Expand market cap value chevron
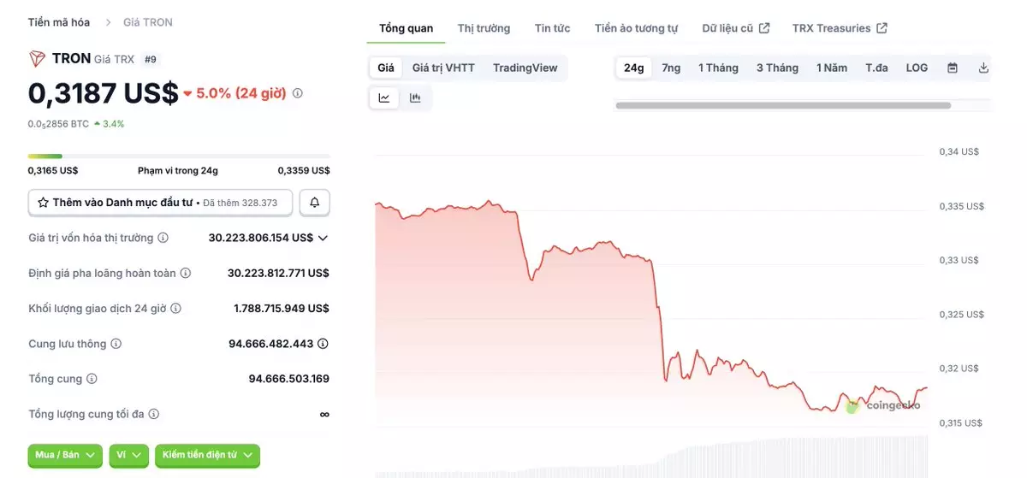Image resolution: width=1027 pixels, height=478 pixels. [x=323, y=238]
